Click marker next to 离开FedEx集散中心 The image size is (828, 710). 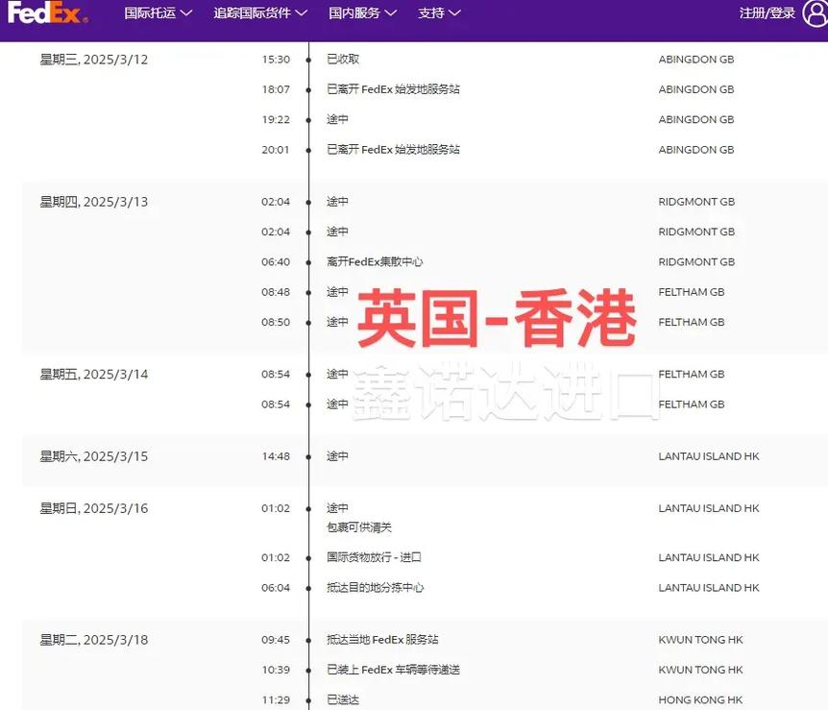(307, 261)
